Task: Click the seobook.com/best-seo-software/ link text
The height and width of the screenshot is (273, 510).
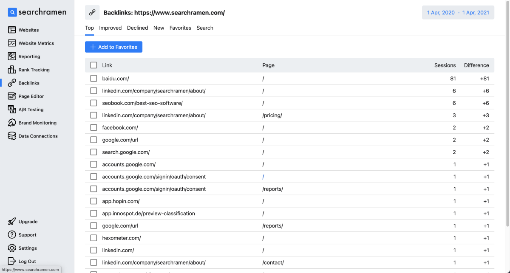Action: point(142,103)
